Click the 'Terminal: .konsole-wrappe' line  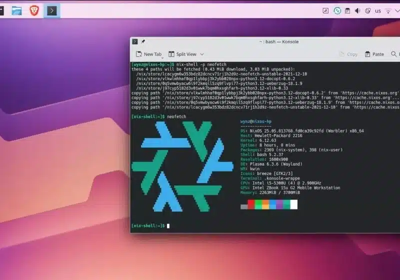pyautogui.click(x=270, y=178)
